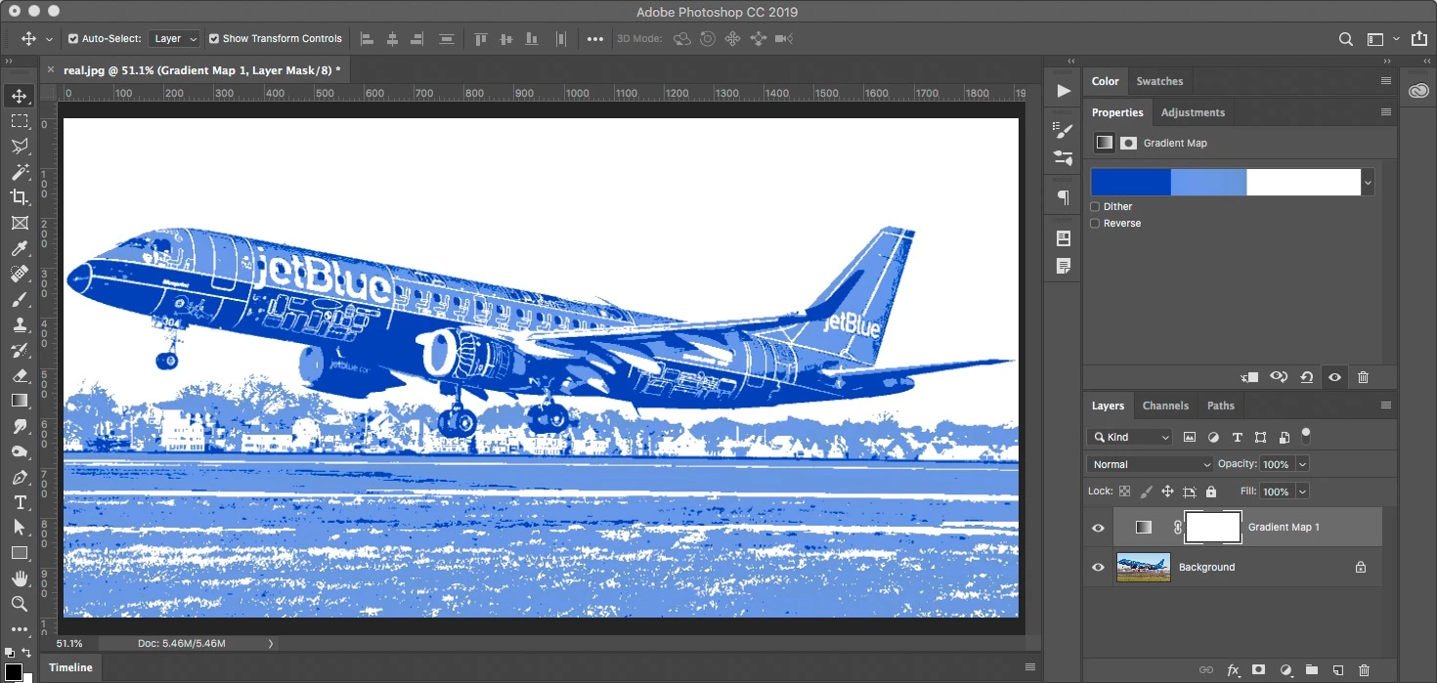This screenshot has width=1437, height=683.
Task: Click align top edges icon
Action: click(x=480, y=39)
